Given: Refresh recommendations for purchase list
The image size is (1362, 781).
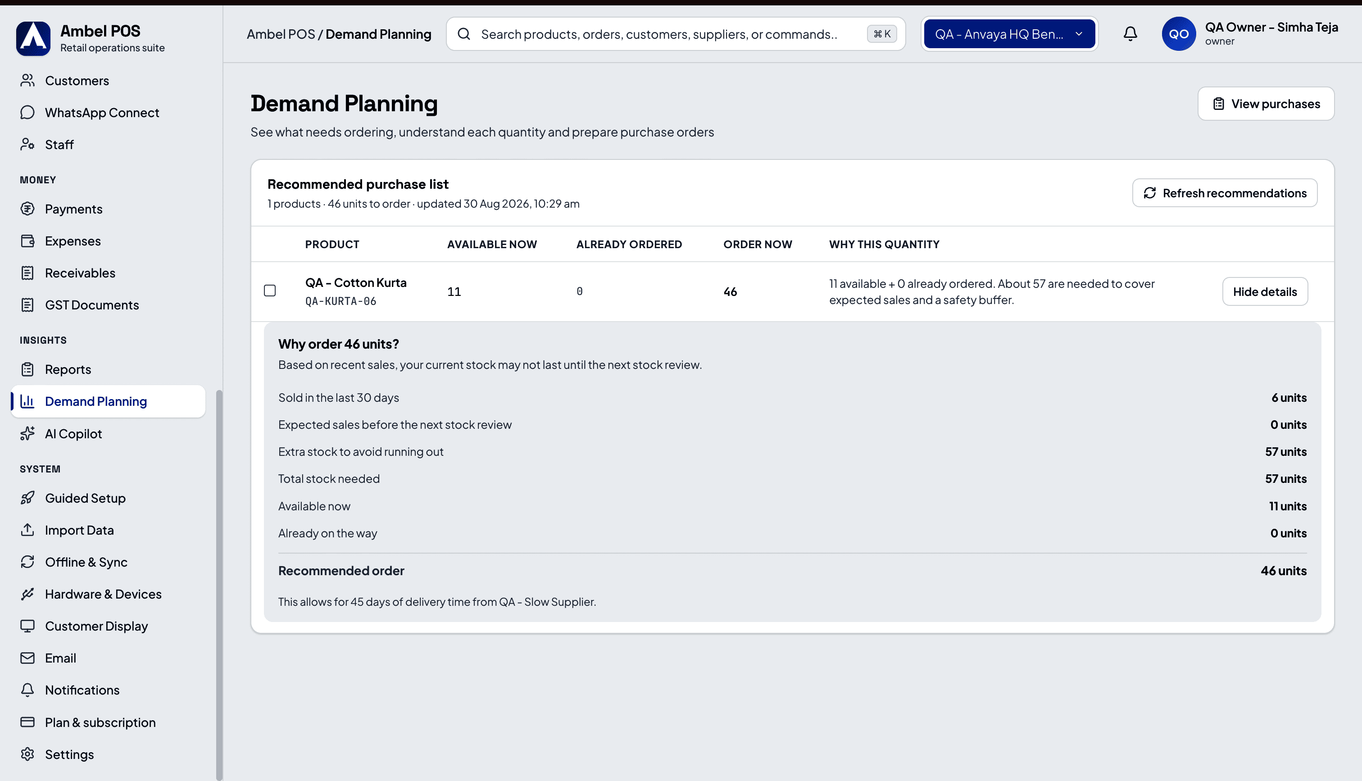Looking at the screenshot, I should (x=1224, y=193).
